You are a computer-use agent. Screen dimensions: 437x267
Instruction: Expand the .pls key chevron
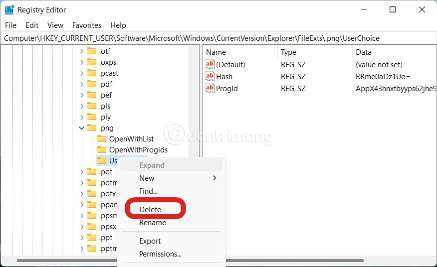[82, 106]
